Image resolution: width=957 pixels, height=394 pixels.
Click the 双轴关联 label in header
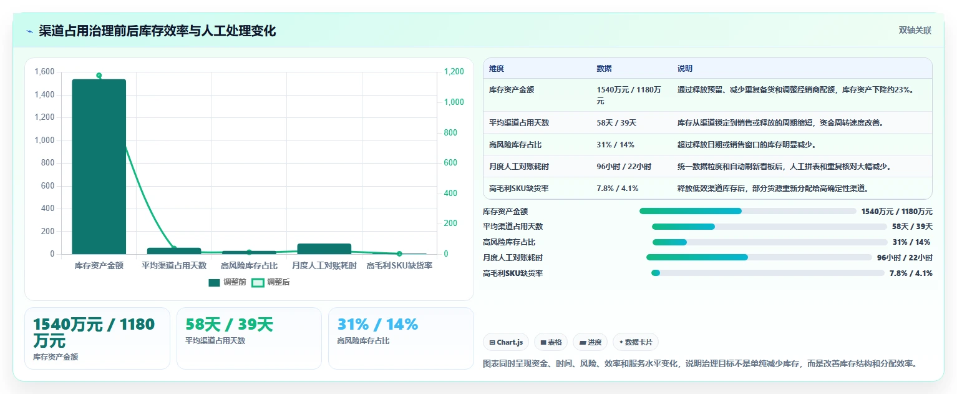click(x=915, y=31)
